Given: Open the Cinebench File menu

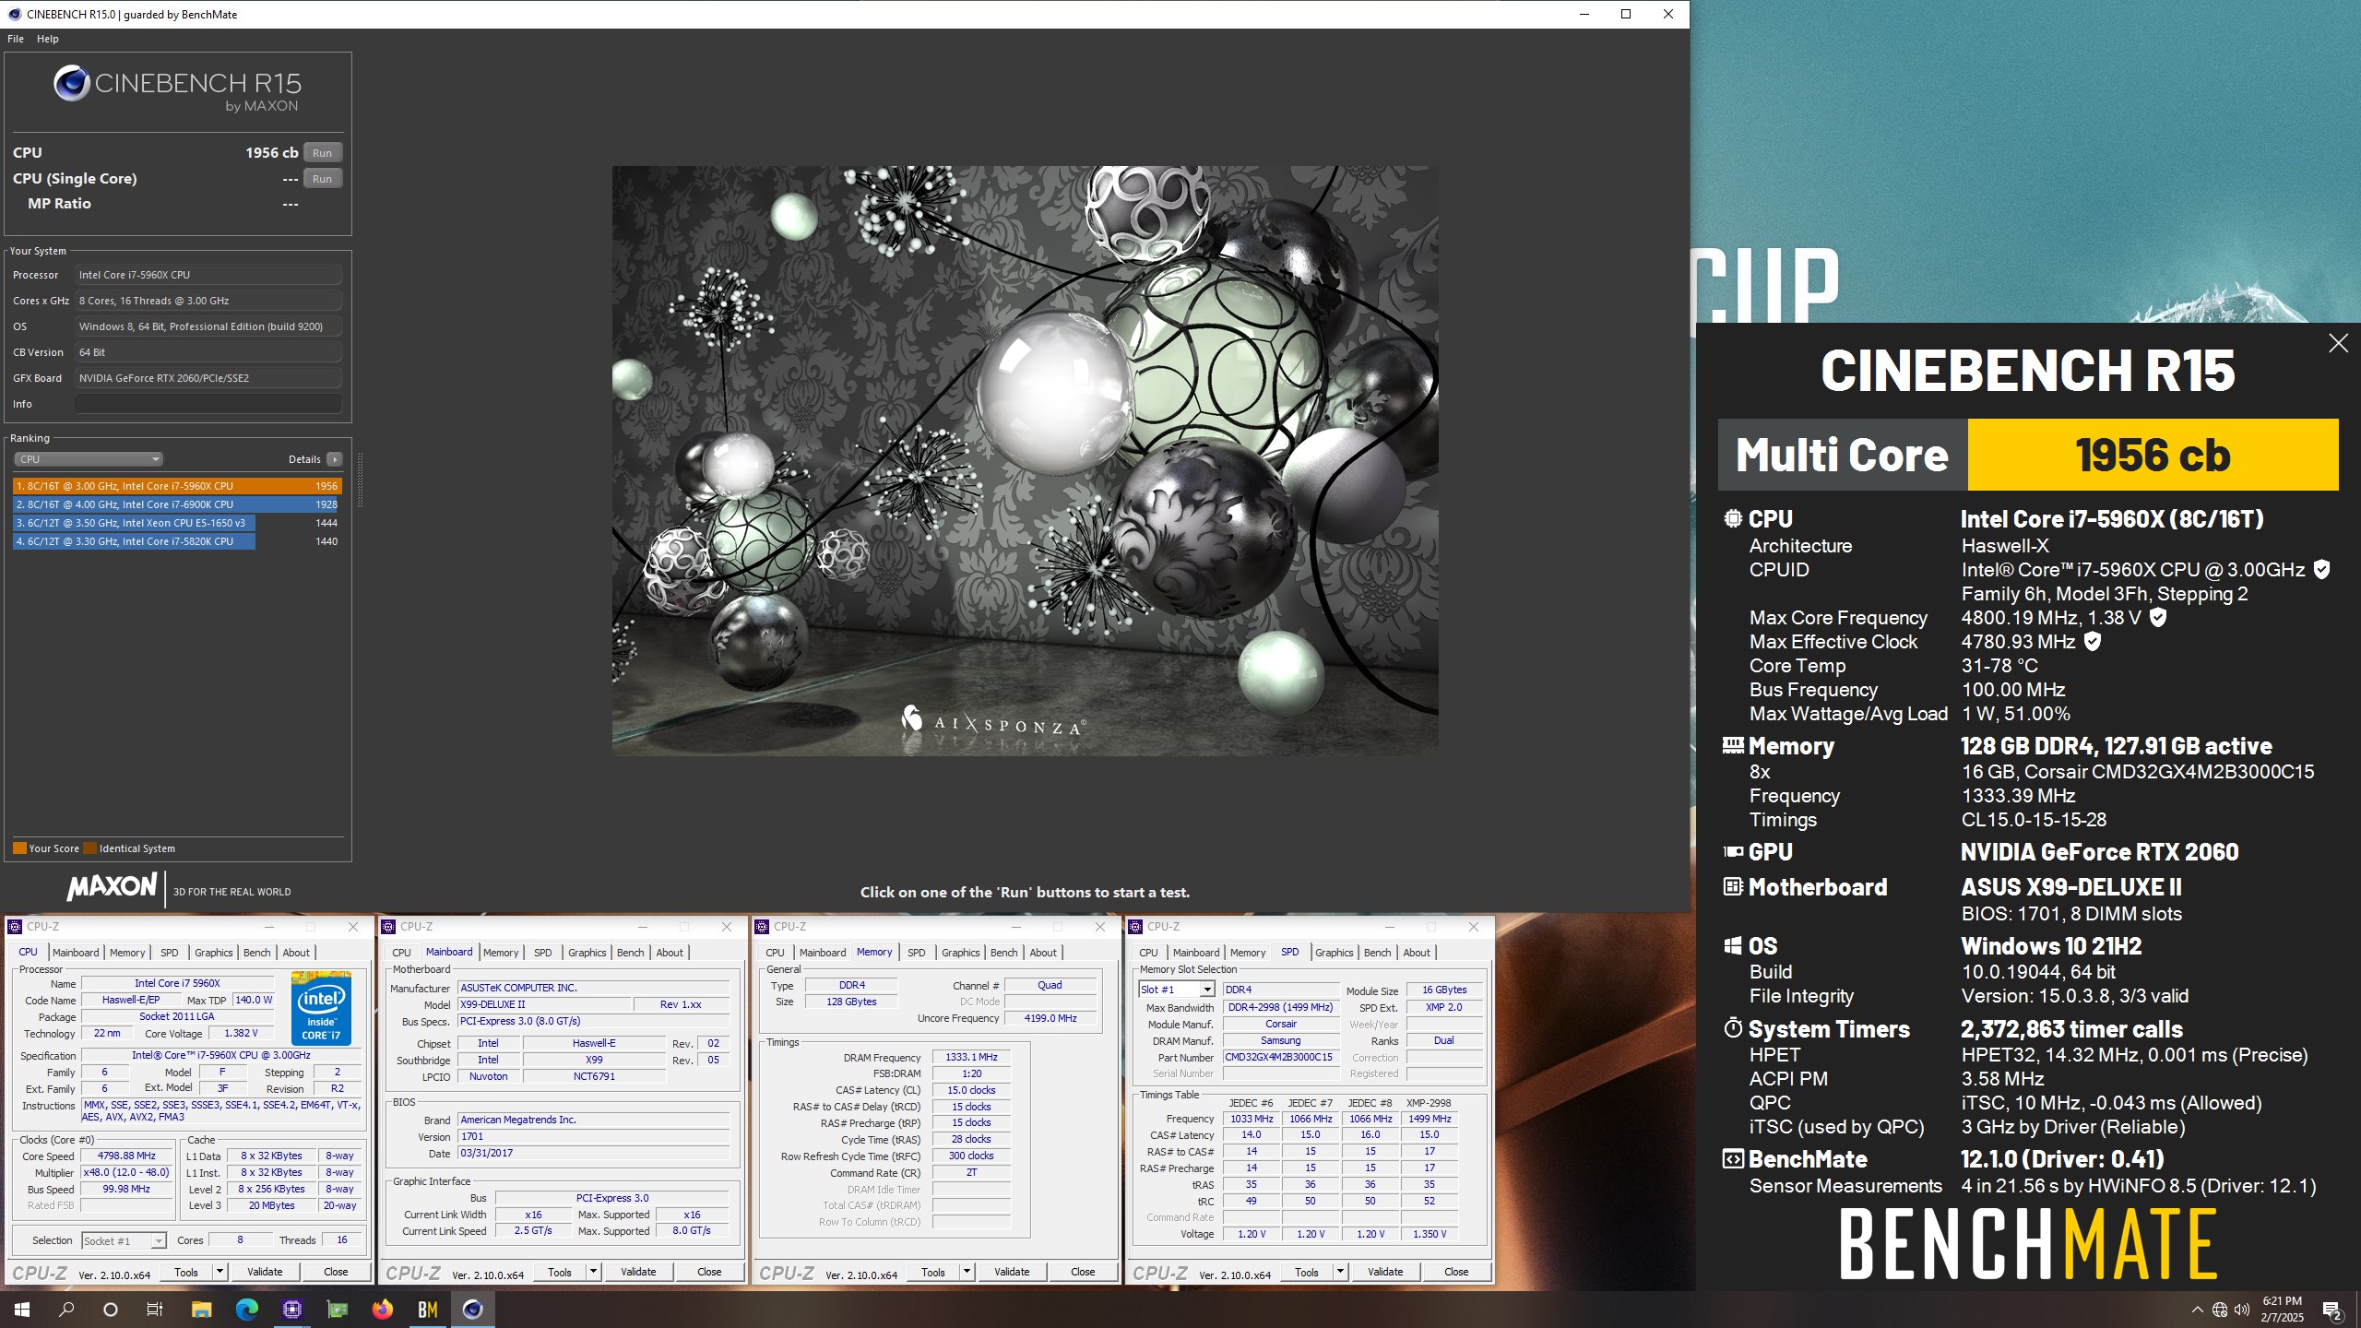Looking at the screenshot, I should pos(16,39).
